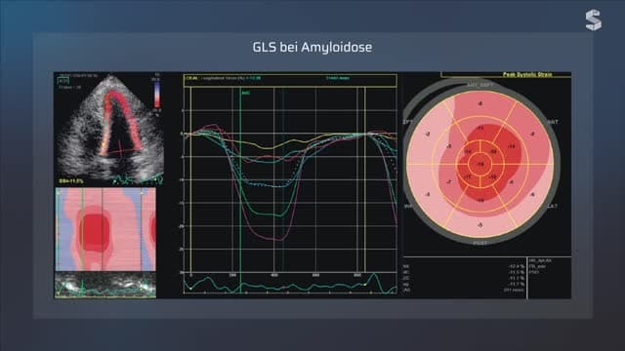The image size is (625, 351).
Task: Click the ECG strip below the color map
Action: (x=105, y=285)
